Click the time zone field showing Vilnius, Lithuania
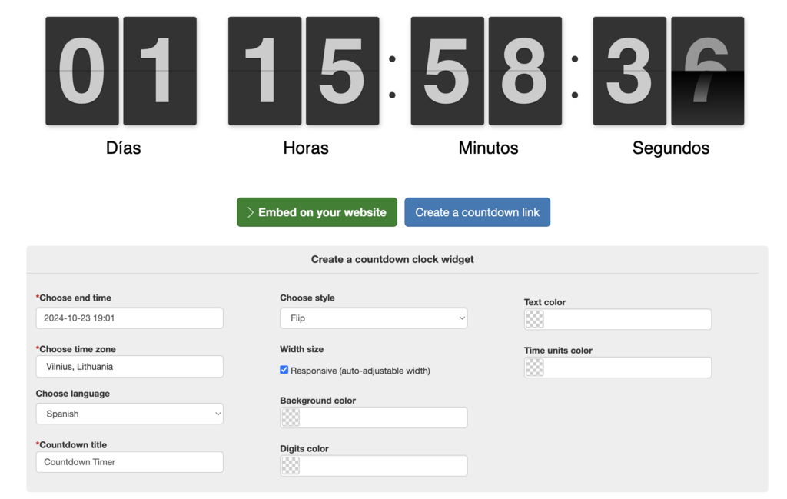787x499 pixels. pos(129,366)
